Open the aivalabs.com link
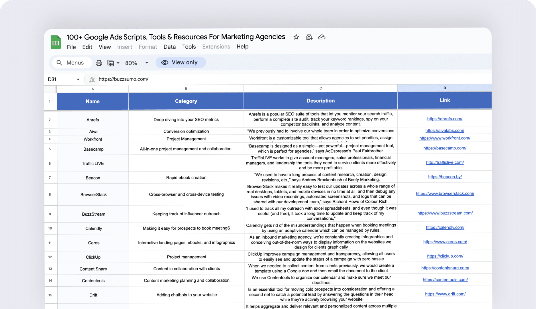The width and height of the screenshot is (536, 309). 445,131
